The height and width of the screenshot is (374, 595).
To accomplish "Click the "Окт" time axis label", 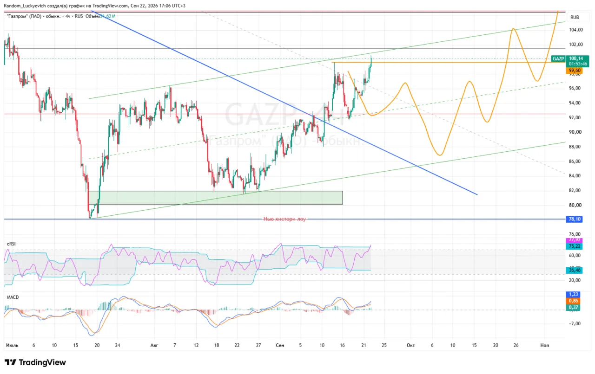I will tap(410, 345).
